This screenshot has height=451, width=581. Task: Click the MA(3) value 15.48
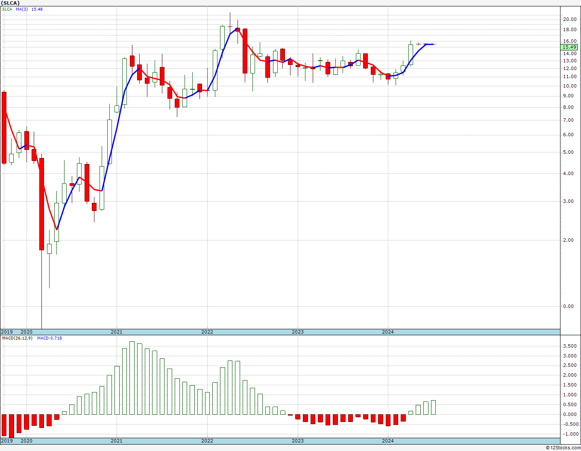[x=37, y=9]
